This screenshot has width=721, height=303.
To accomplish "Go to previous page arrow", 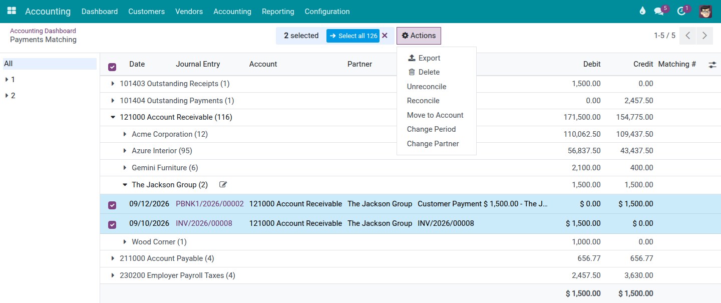I will click(x=688, y=36).
